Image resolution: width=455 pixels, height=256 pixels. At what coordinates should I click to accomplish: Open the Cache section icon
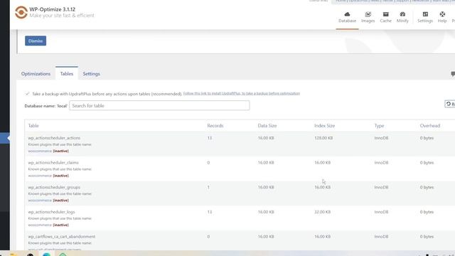385,17
